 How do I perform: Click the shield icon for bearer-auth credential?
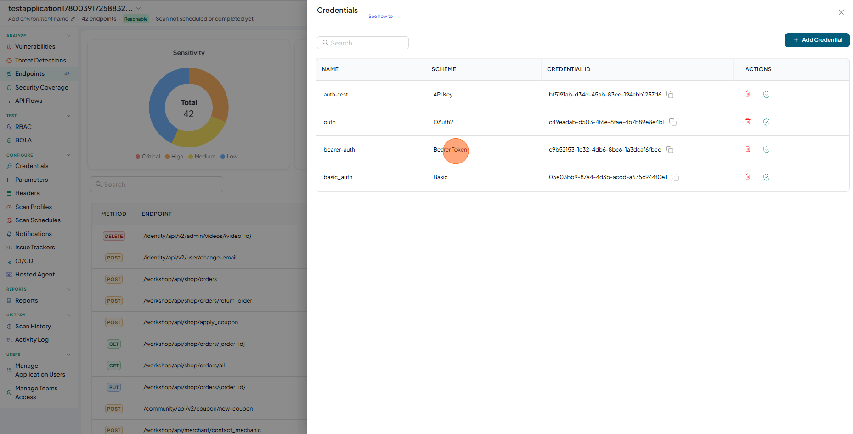pyautogui.click(x=766, y=150)
